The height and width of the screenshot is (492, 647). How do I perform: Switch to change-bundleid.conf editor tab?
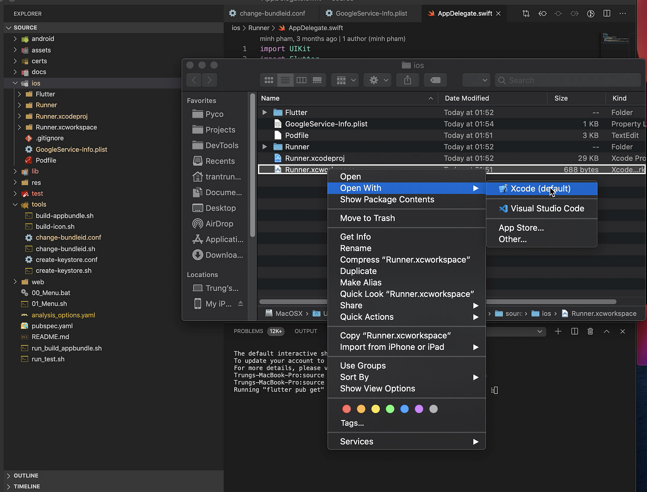(x=272, y=13)
